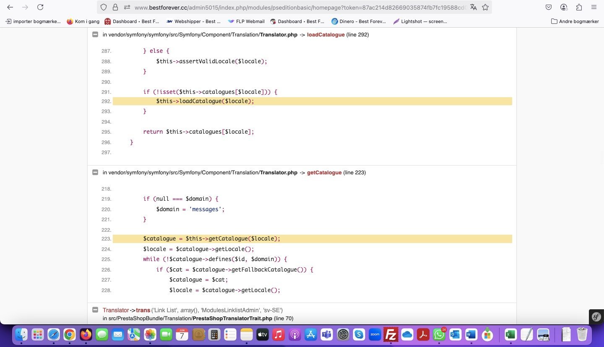
Task: Open App Store from the Dock
Action: (311, 334)
